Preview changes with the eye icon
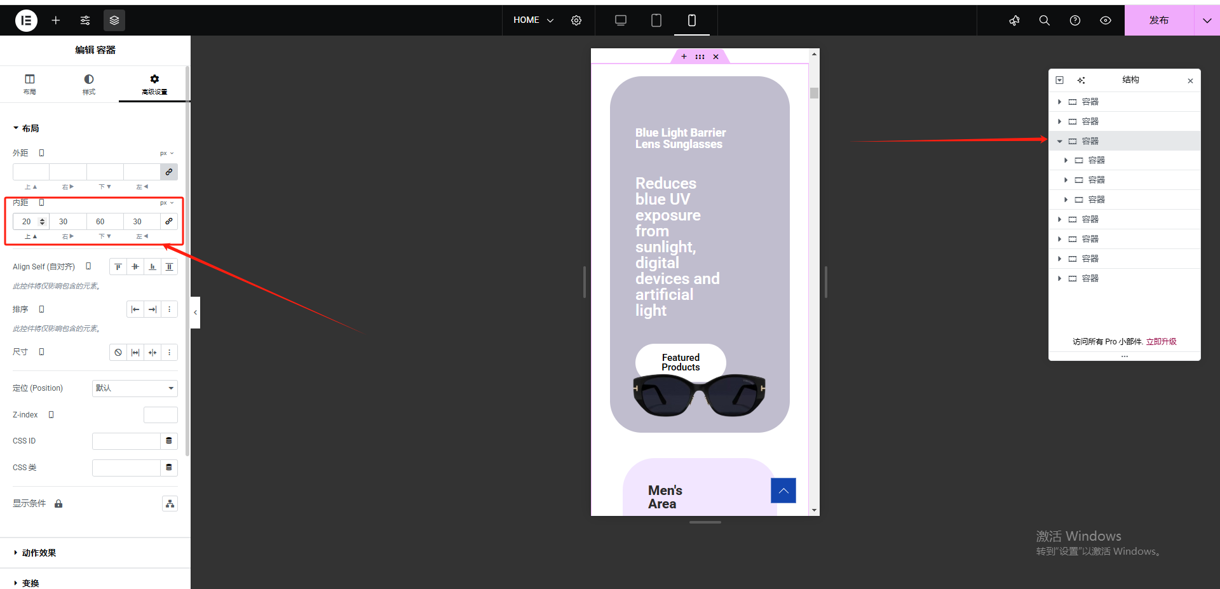 point(1106,20)
